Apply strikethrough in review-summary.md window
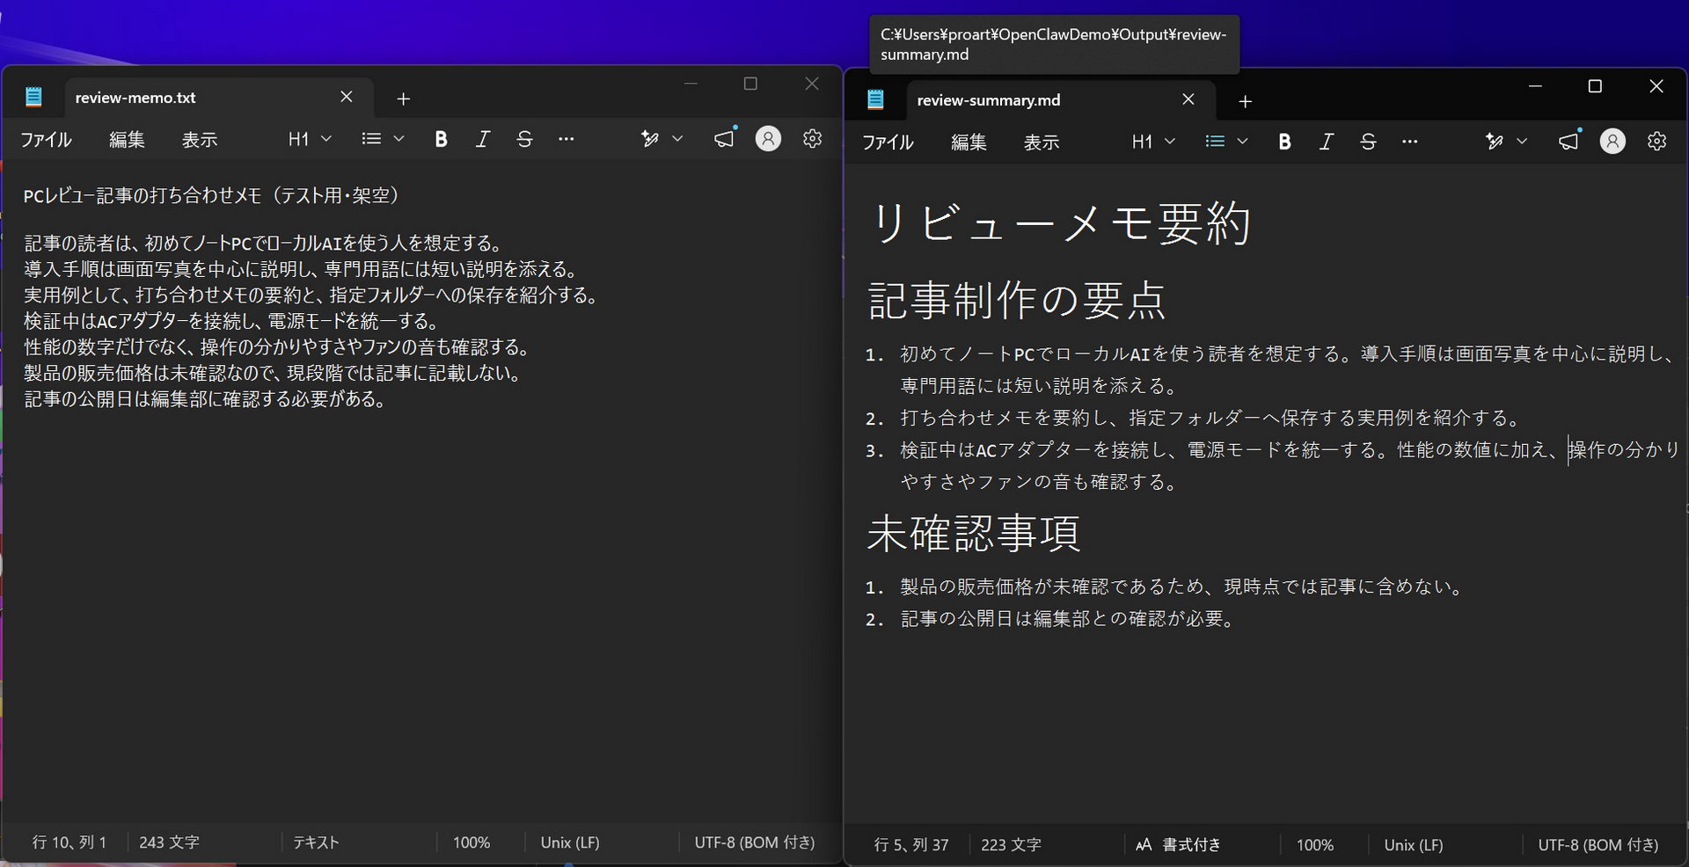 coord(1368,142)
